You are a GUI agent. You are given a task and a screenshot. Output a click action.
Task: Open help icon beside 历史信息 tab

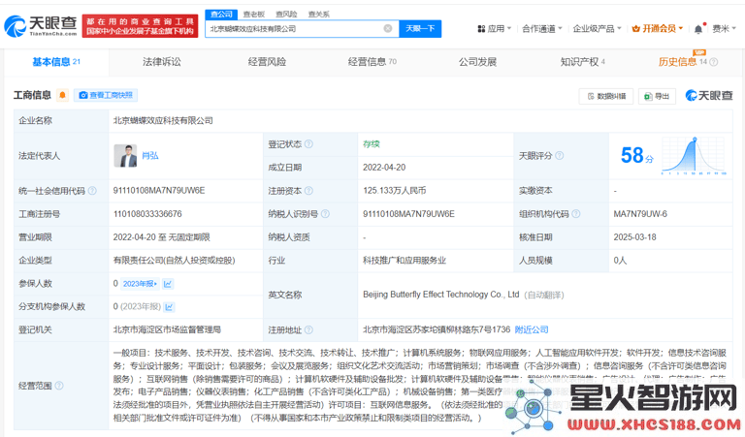coord(714,62)
